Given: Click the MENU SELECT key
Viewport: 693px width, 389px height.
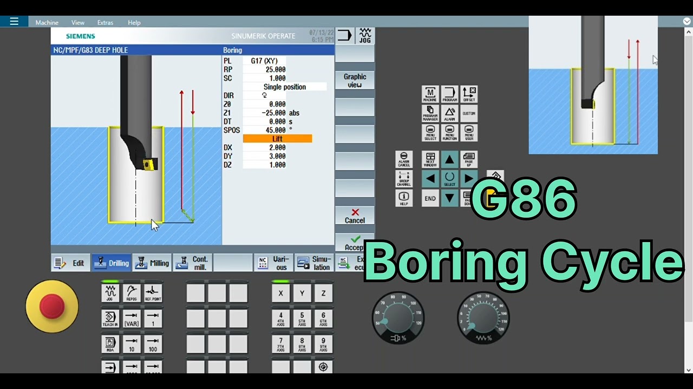Looking at the screenshot, I should click(x=430, y=133).
